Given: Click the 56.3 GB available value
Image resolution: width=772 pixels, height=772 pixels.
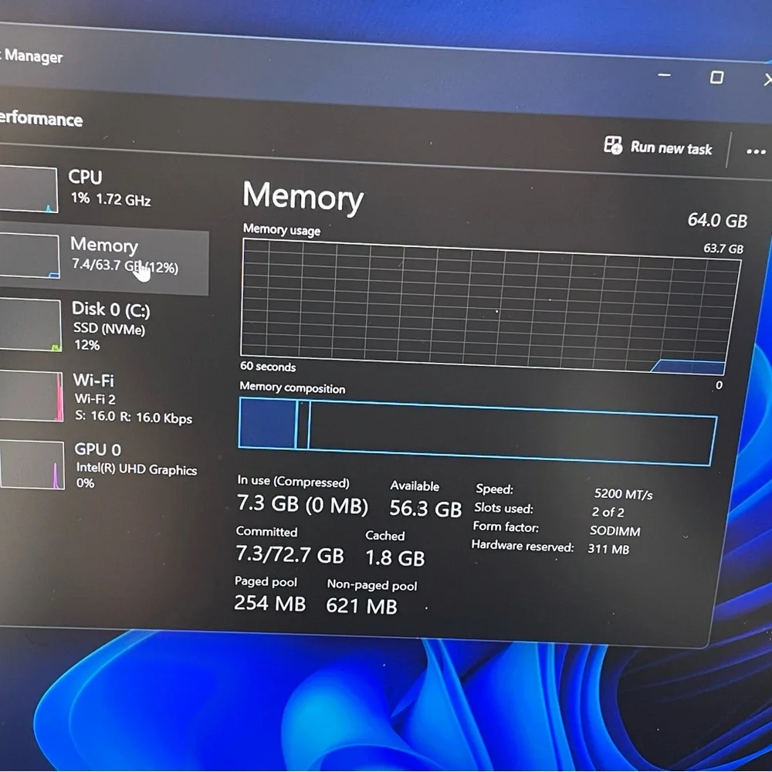Looking at the screenshot, I should coord(425,508).
